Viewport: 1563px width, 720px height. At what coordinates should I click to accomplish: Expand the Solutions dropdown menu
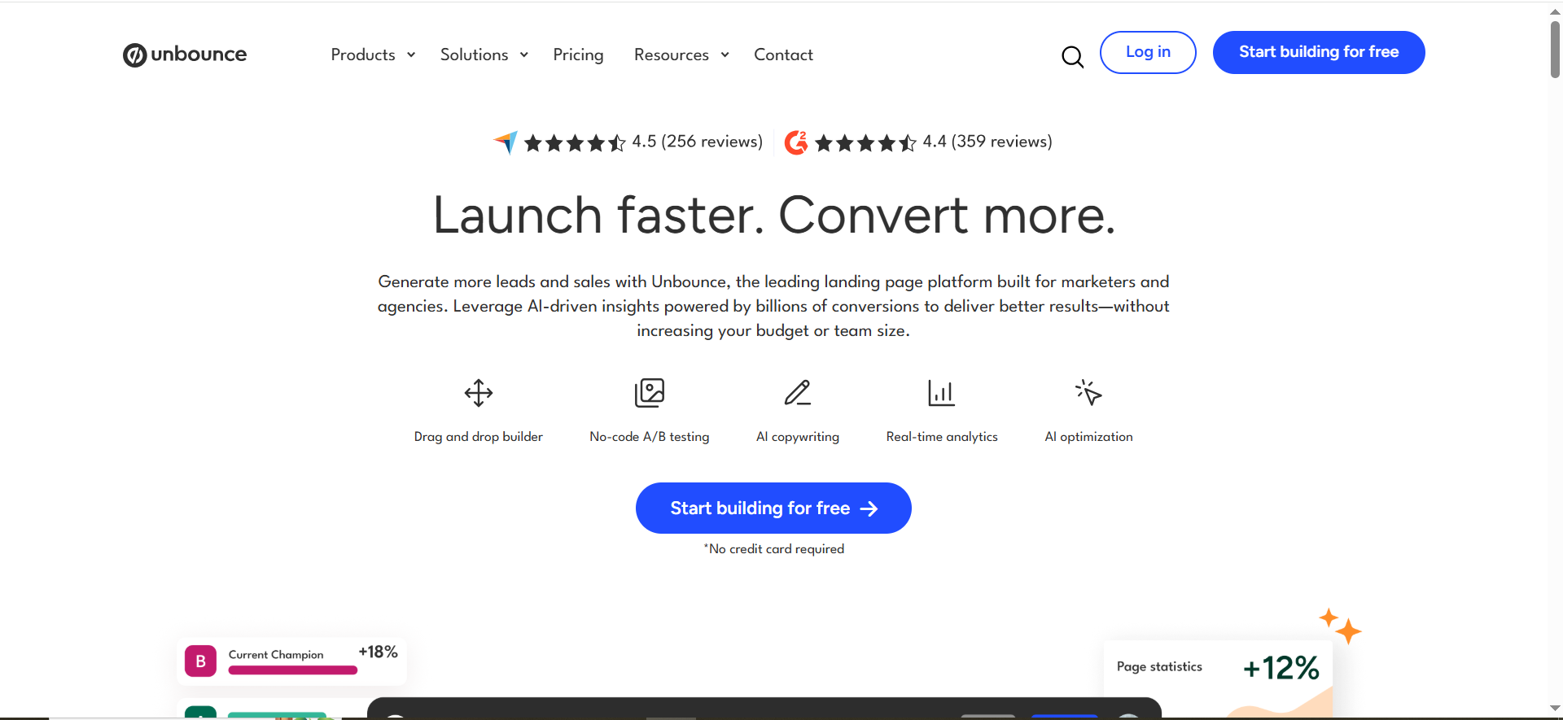click(x=484, y=55)
